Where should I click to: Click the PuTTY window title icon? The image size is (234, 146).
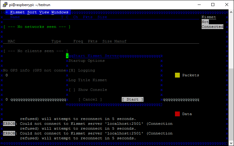[x=5, y=5]
